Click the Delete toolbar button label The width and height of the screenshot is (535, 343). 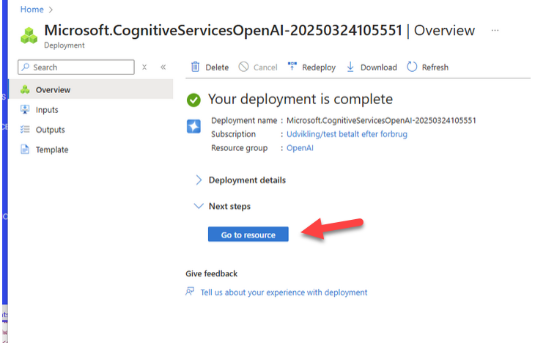pyautogui.click(x=217, y=67)
